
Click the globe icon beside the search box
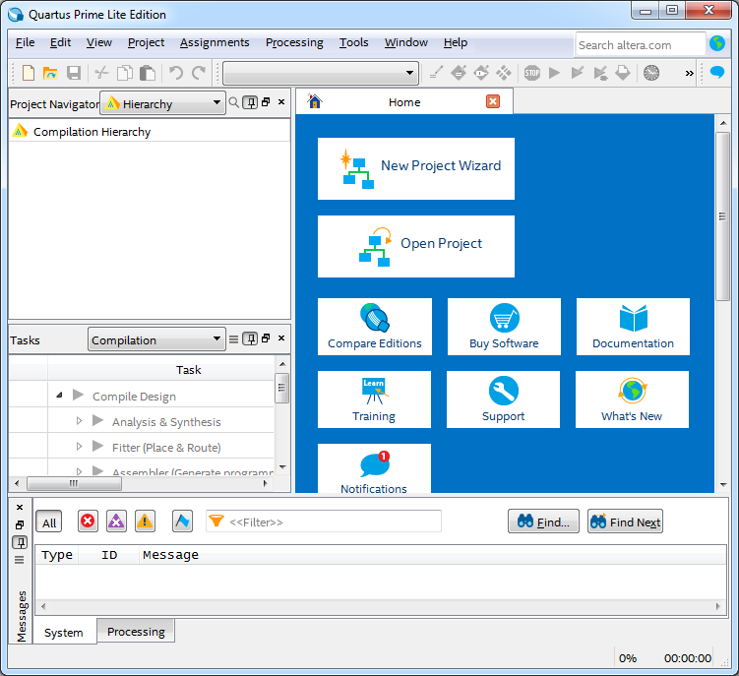coord(717,43)
